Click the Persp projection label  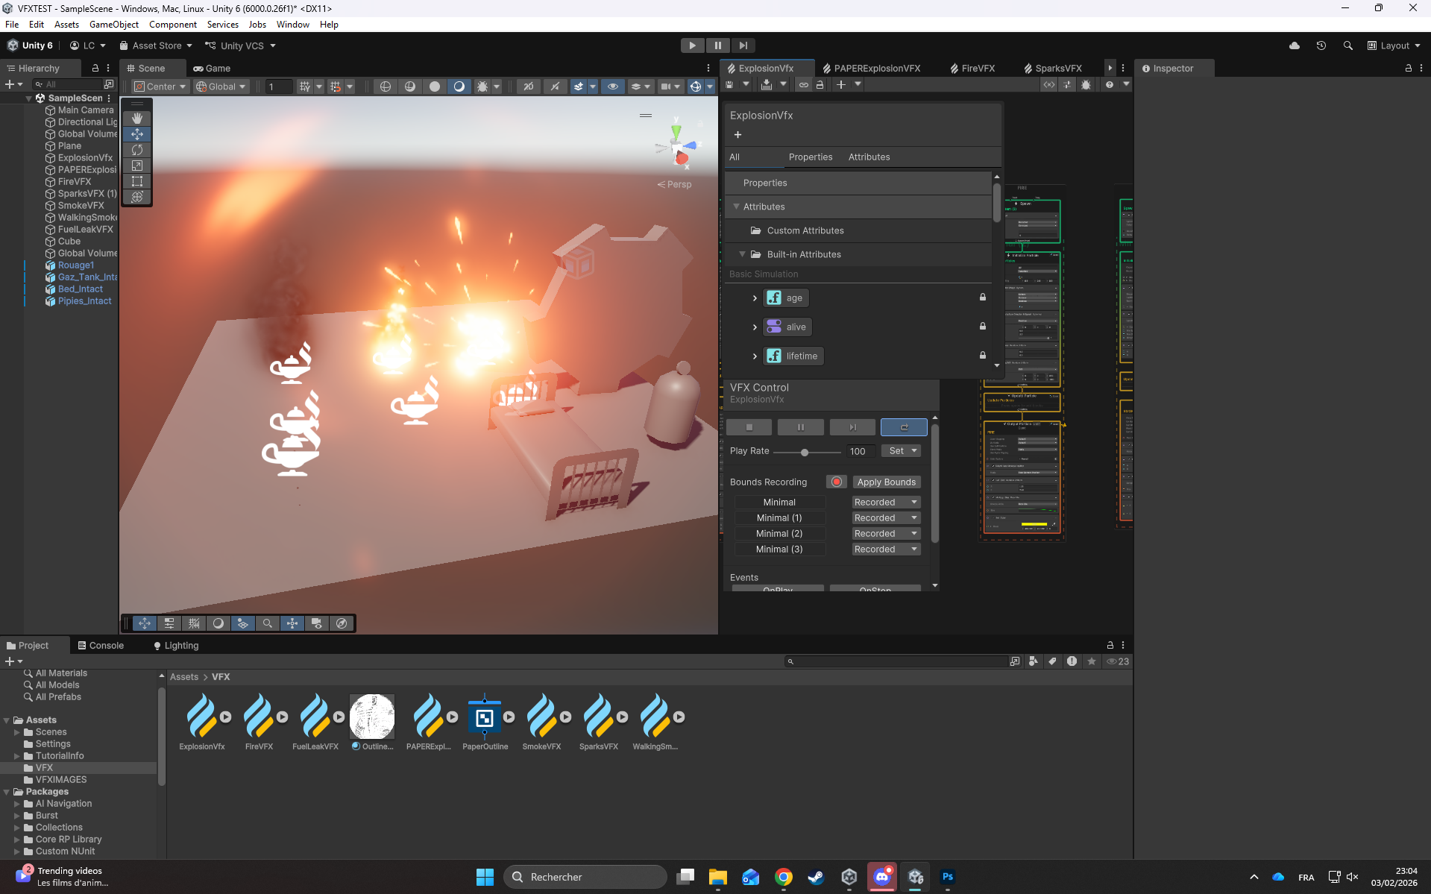point(674,185)
